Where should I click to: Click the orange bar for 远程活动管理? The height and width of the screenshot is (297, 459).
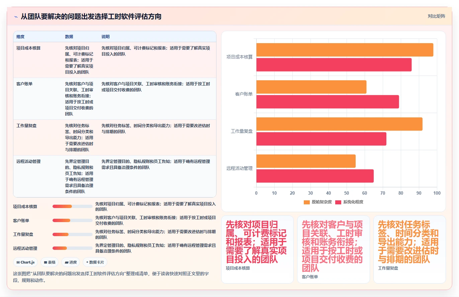pyautogui.click(x=306, y=161)
